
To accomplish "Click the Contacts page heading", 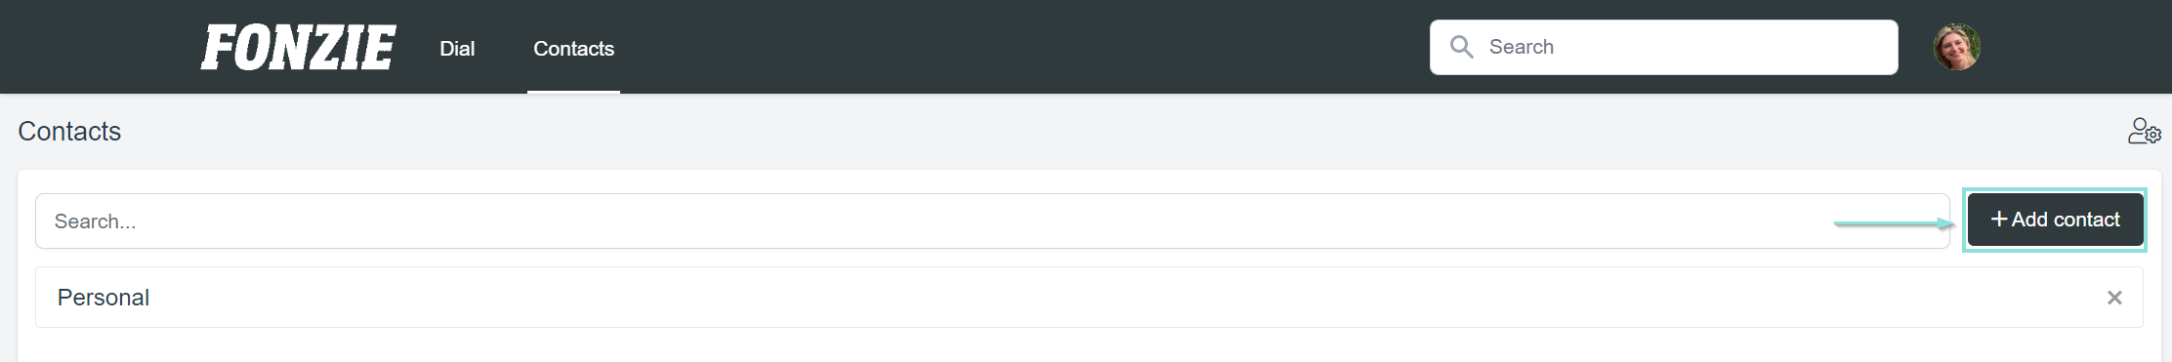I will (x=69, y=131).
